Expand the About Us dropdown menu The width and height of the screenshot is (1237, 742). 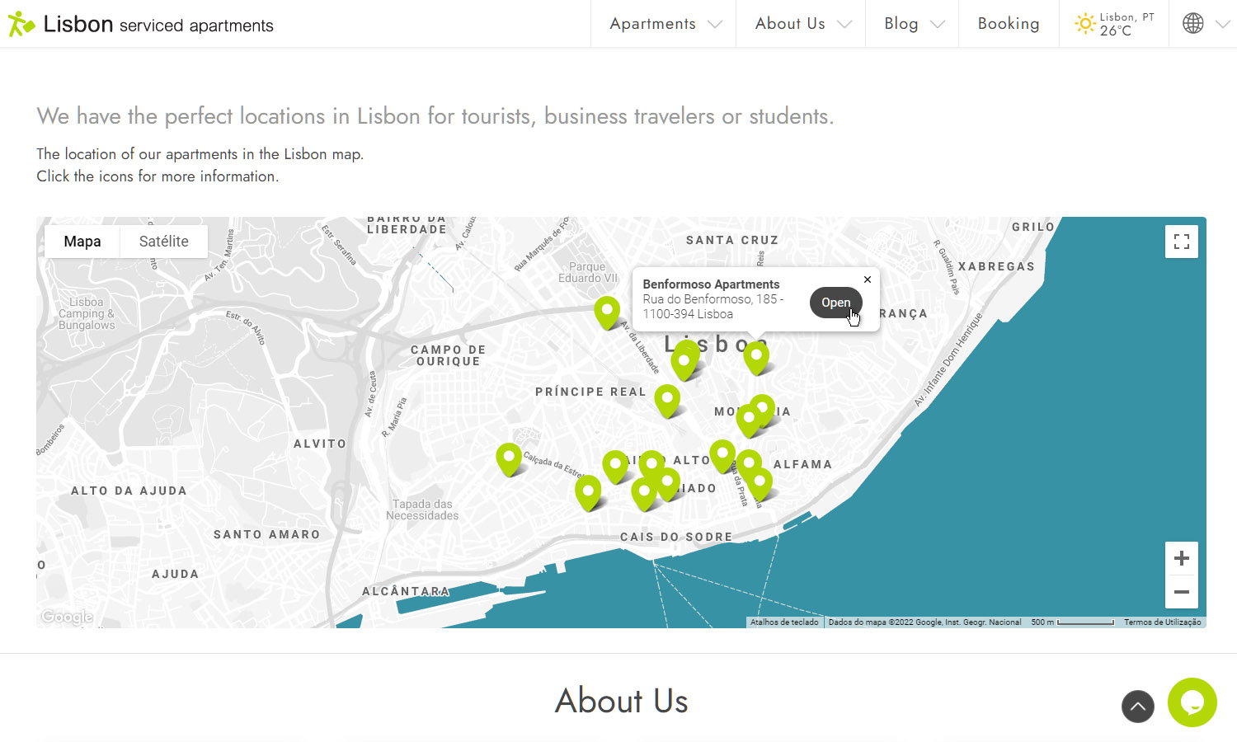801,24
